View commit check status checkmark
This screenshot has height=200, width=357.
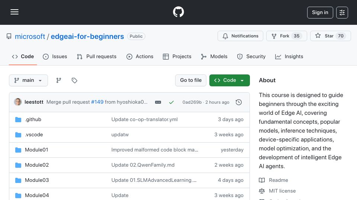[171, 102]
